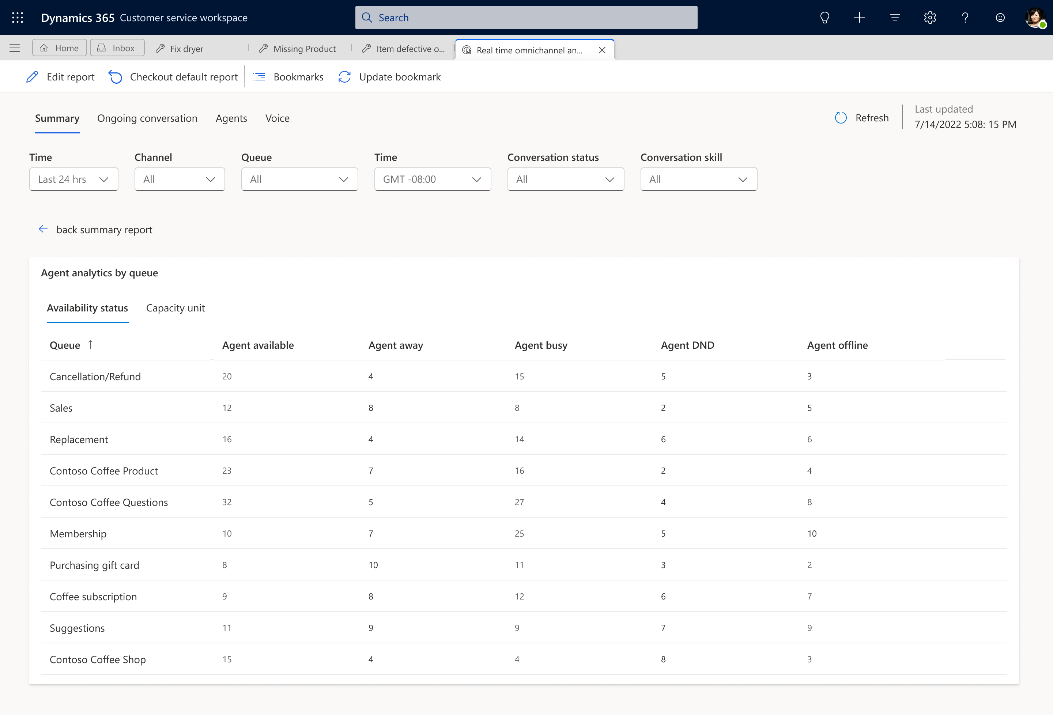Click the Help question mark icon

[965, 17]
